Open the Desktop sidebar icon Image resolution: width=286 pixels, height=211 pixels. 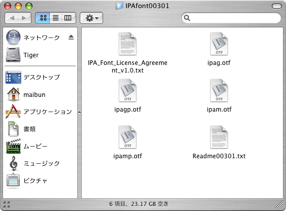tap(13, 77)
